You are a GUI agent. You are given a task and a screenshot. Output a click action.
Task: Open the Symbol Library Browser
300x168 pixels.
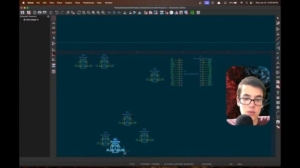(x=151, y=13)
